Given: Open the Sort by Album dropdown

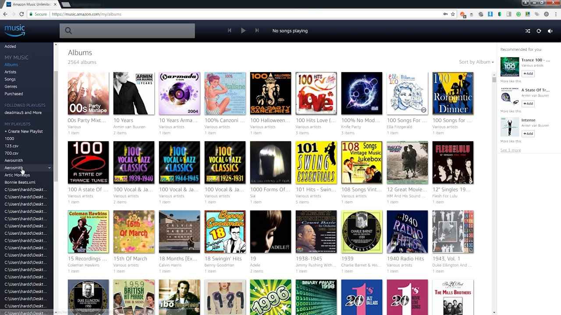Looking at the screenshot, I should [x=476, y=62].
